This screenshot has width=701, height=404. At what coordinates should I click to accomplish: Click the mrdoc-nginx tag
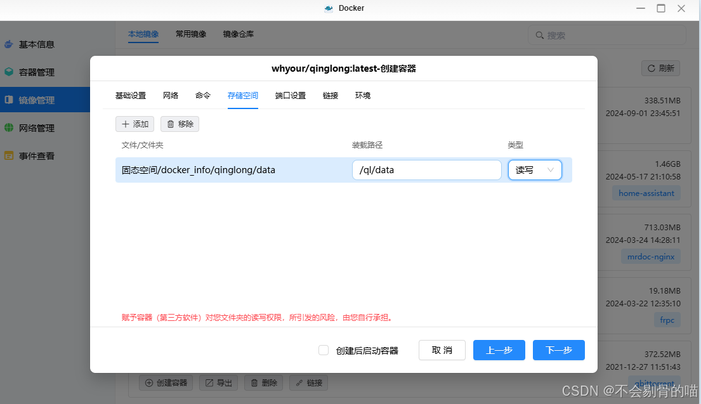point(651,257)
